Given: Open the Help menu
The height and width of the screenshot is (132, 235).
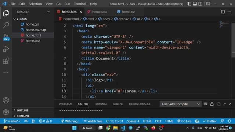Looking at the screenshot, I should point(93,4).
